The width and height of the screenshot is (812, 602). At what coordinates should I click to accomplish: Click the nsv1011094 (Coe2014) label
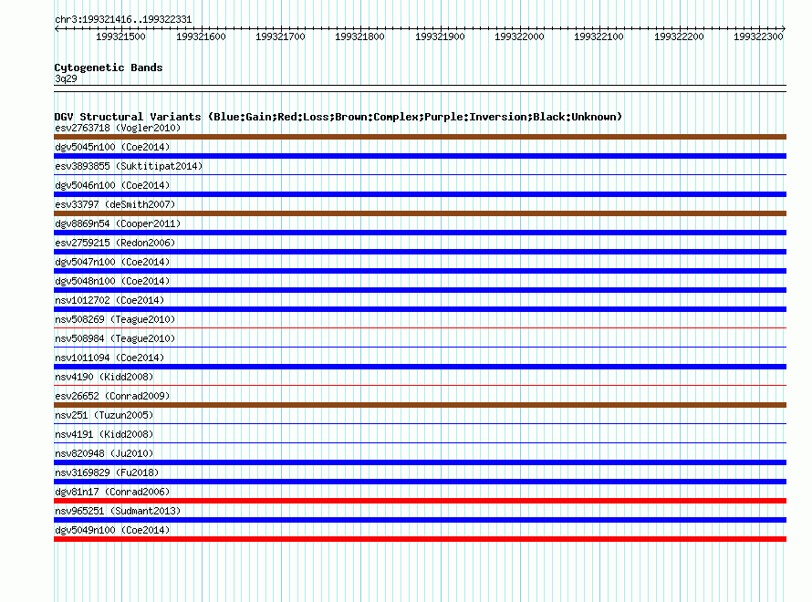[109, 358]
